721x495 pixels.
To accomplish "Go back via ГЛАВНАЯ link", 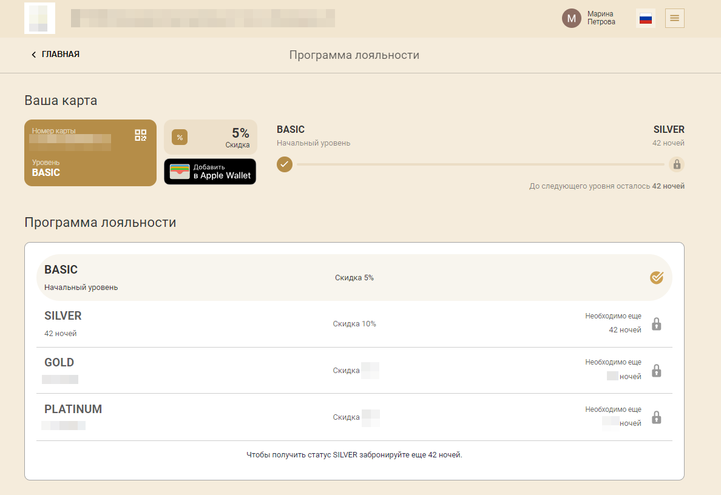I will (x=60, y=54).
